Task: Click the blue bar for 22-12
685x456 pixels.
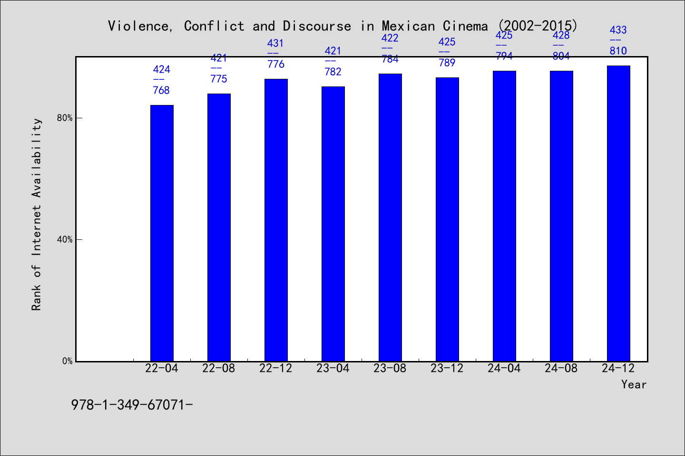Action: (x=276, y=220)
